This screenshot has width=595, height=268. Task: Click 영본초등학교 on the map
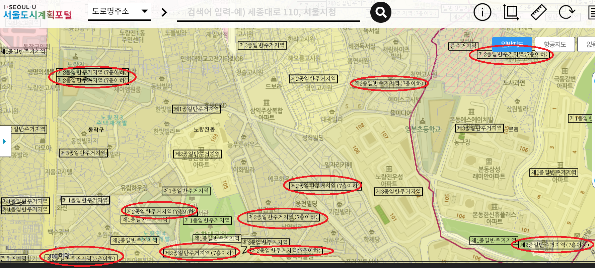(x=423, y=129)
